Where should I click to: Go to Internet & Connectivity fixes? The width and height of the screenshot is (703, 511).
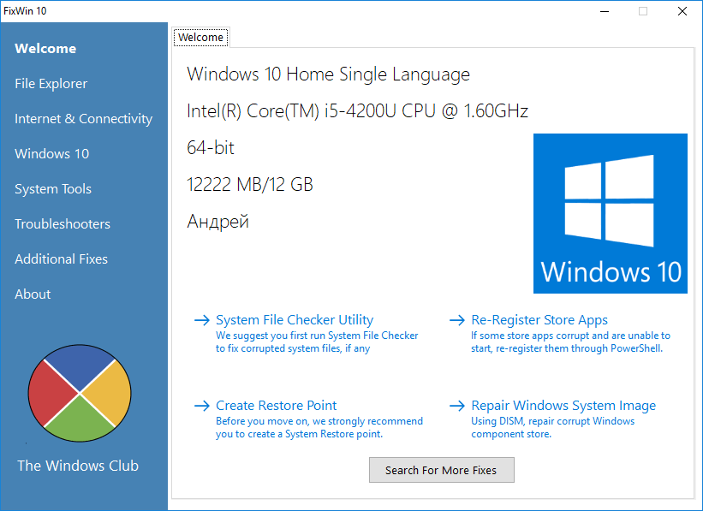tap(83, 119)
